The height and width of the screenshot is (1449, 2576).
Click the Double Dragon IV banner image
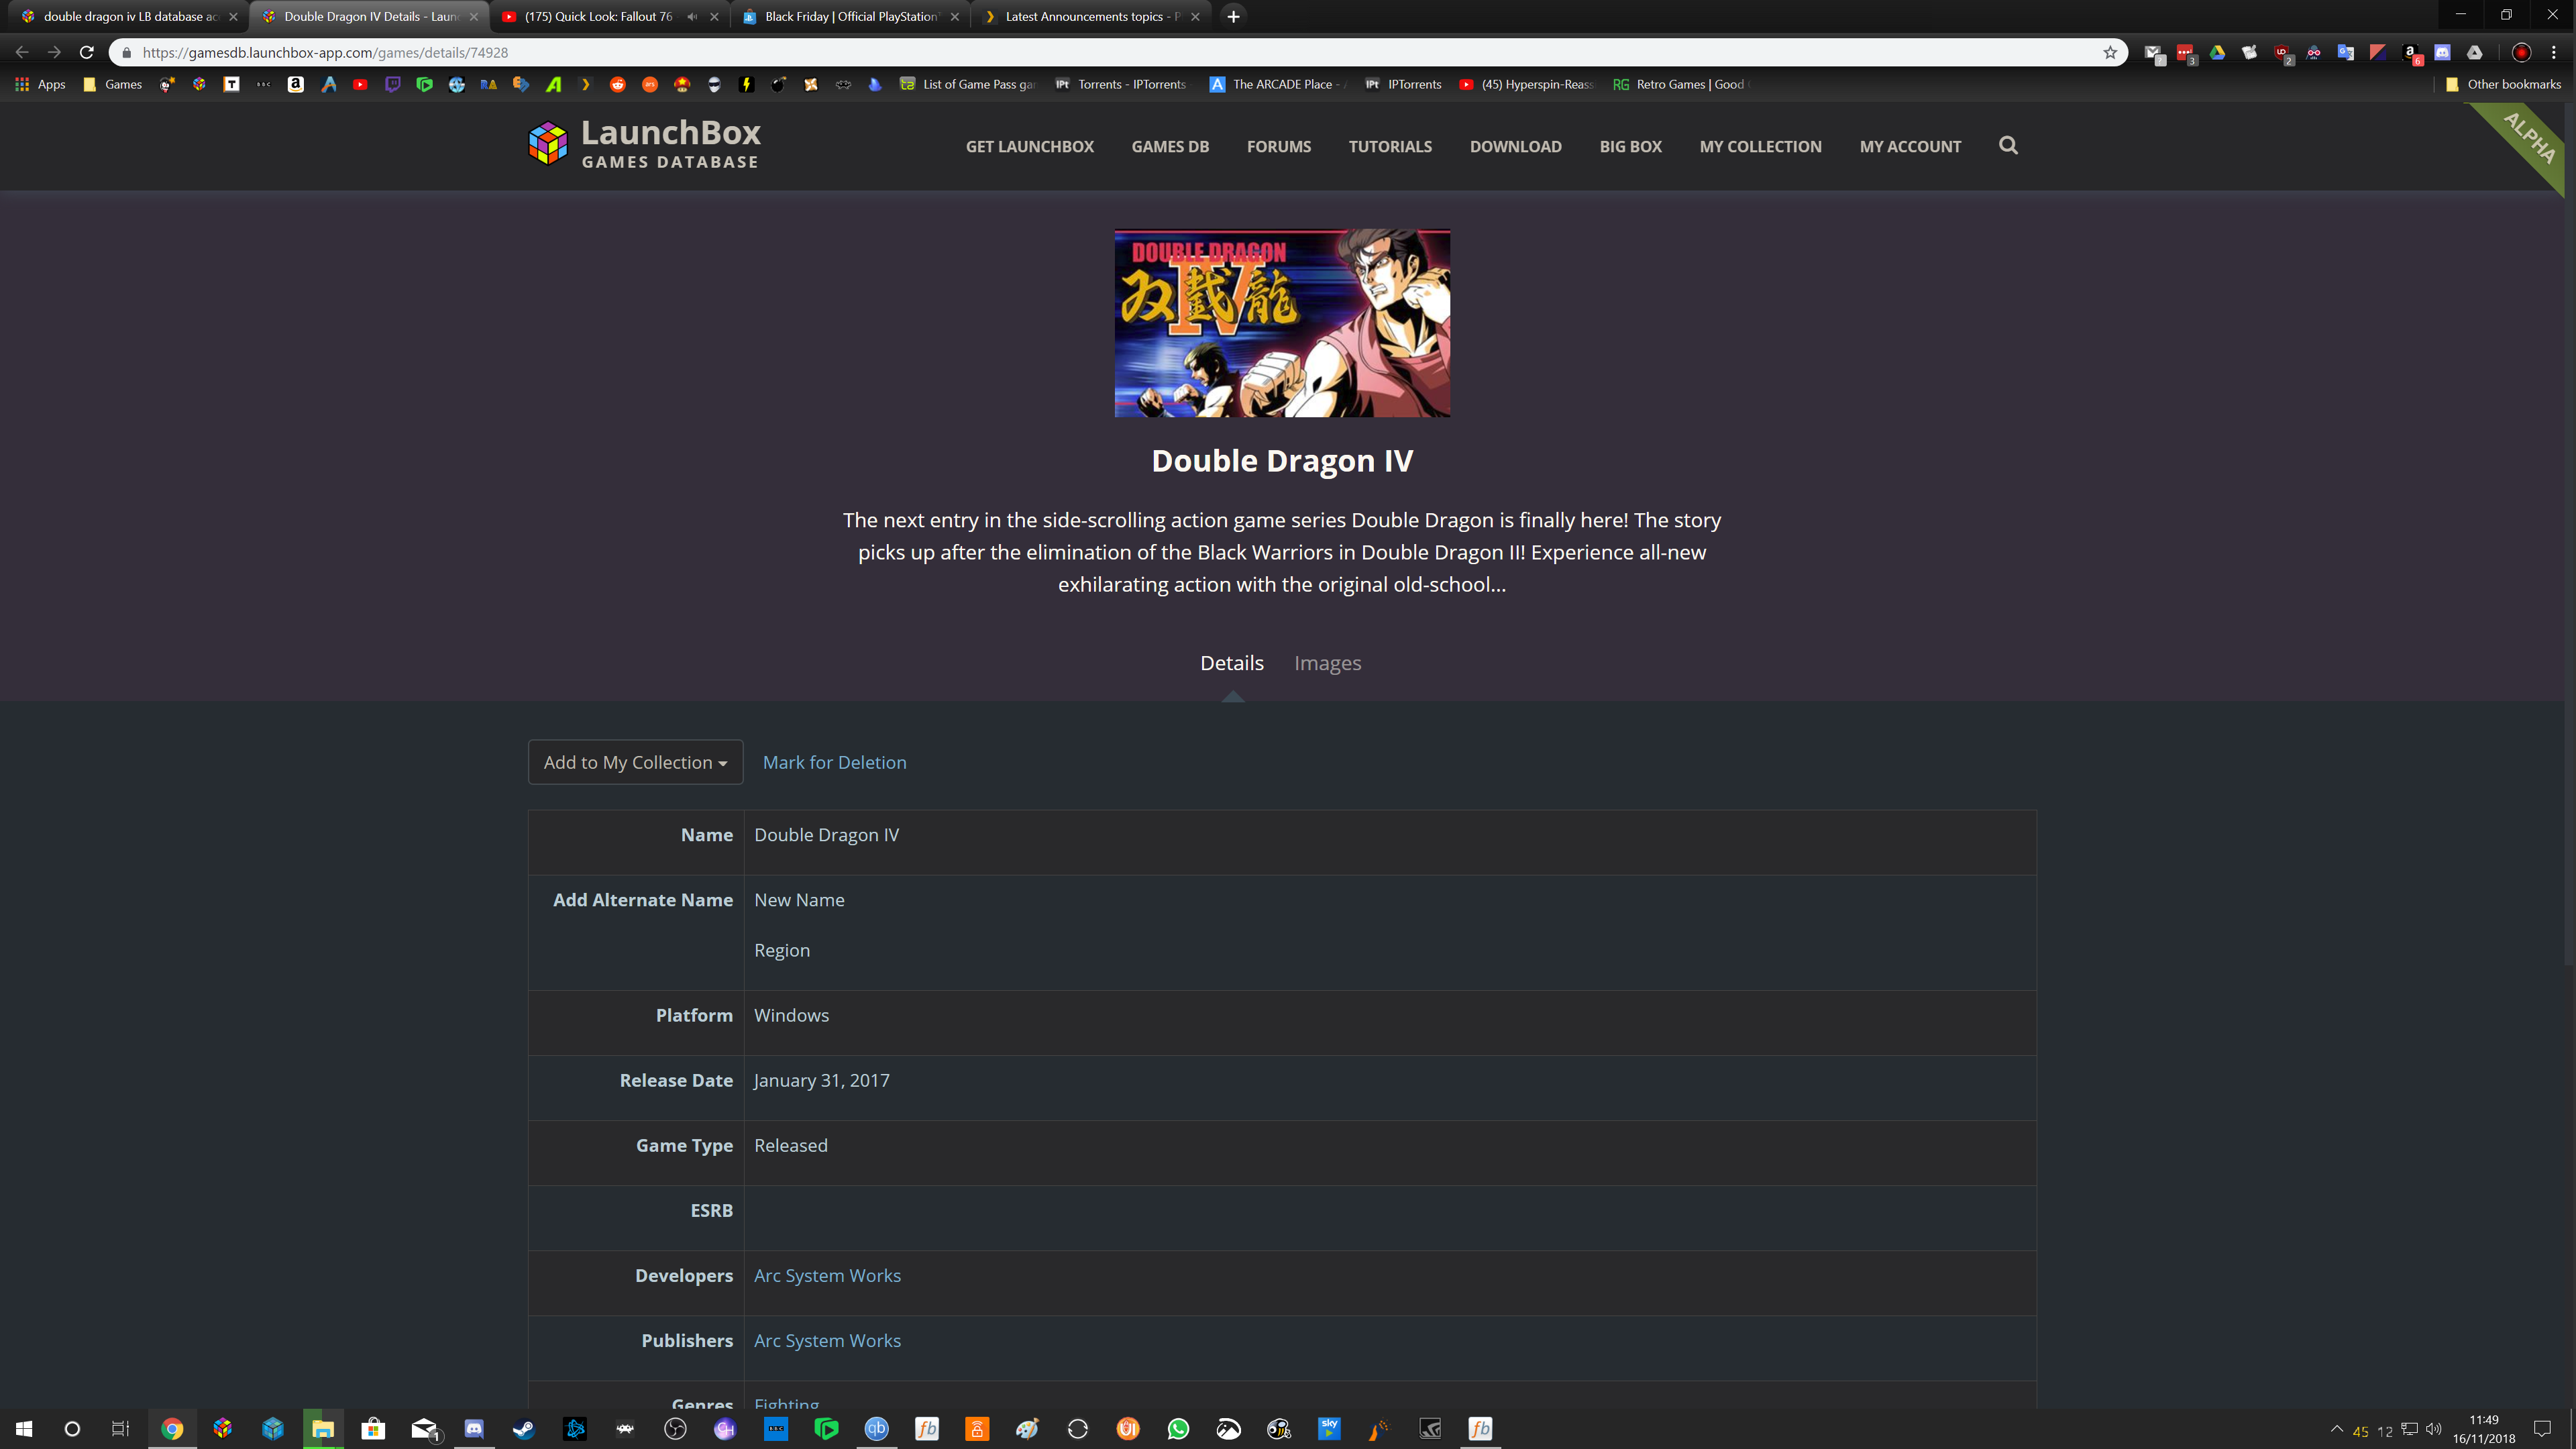click(x=1282, y=323)
